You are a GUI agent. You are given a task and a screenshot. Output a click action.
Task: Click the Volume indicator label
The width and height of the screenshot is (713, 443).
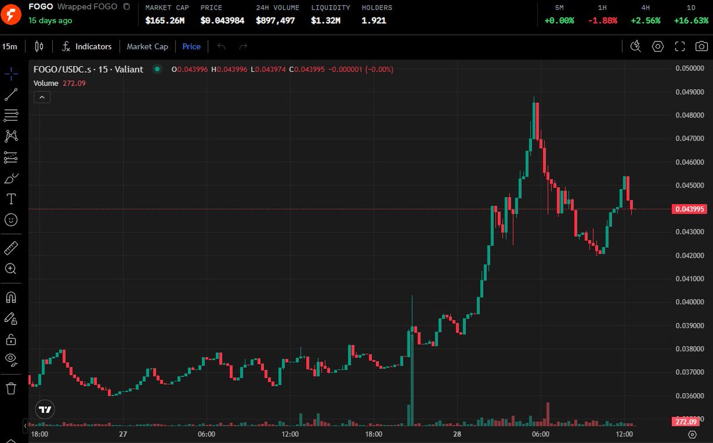[x=46, y=83]
